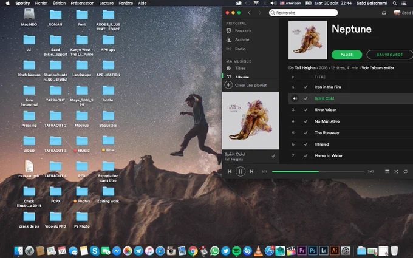Toggle checkmark beside now-playing Spirit Cold
The height and width of the screenshot is (258, 413).
coord(273,156)
